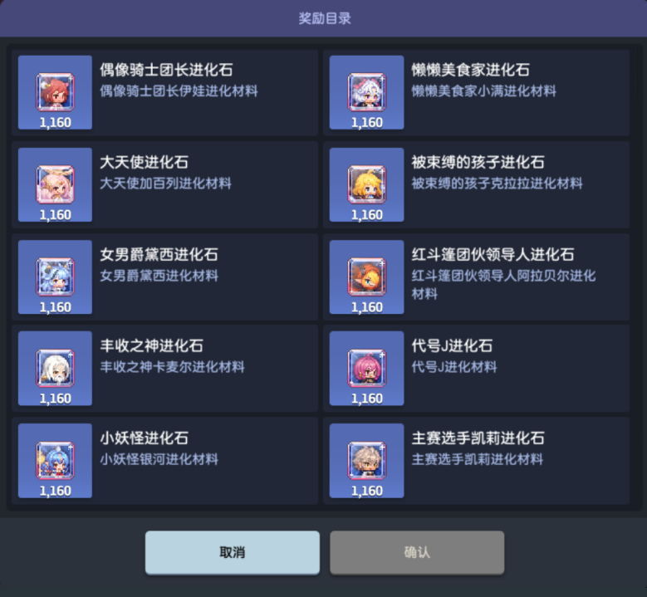Screen dimensions: 647x597
Task: Pick the 主赛选手凯莉进化石 icon
Action: [366, 461]
